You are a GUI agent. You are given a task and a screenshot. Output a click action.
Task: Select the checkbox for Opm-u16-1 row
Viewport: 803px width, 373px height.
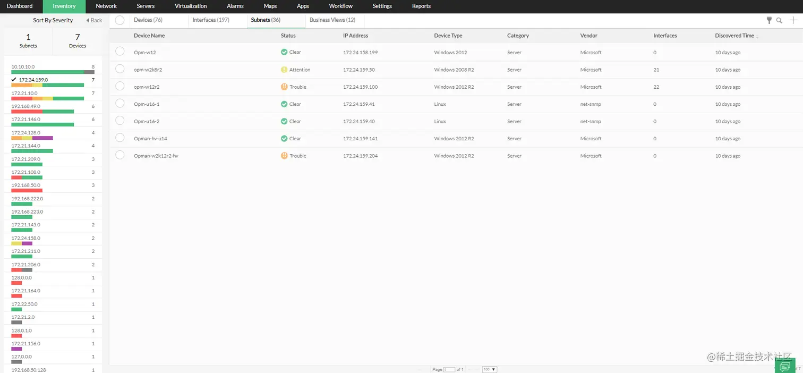click(x=120, y=104)
